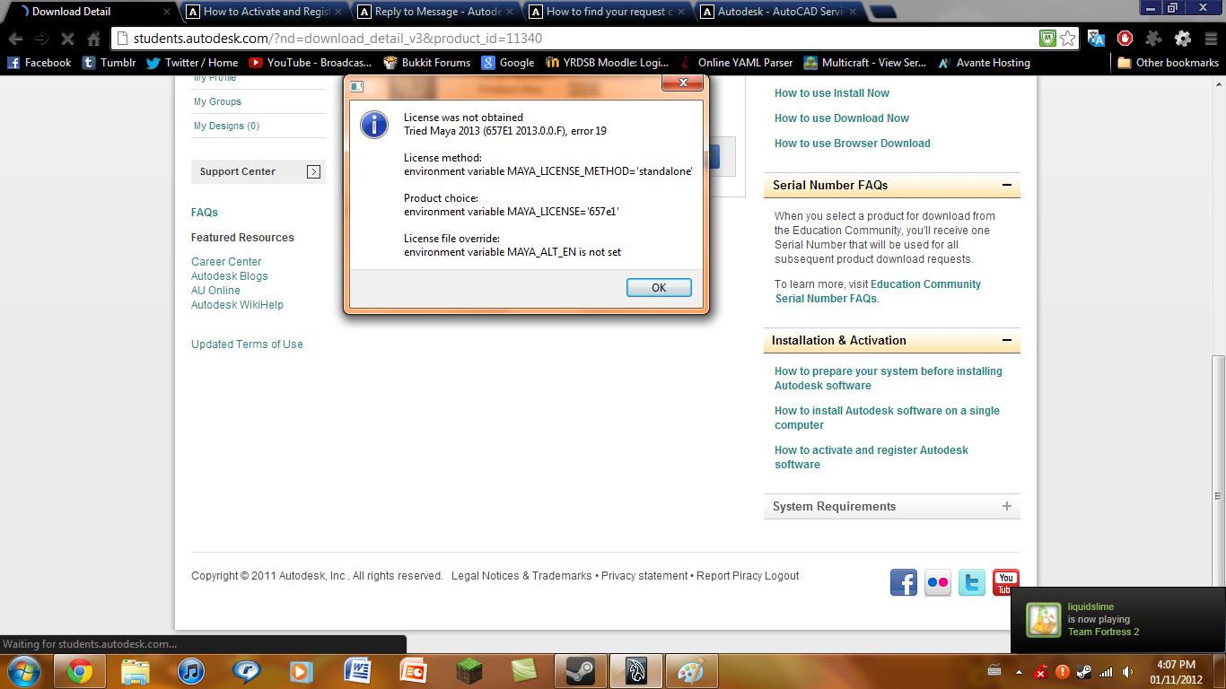
Task: Open Microsoft Word from the taskbar
Action: point(357,670)
